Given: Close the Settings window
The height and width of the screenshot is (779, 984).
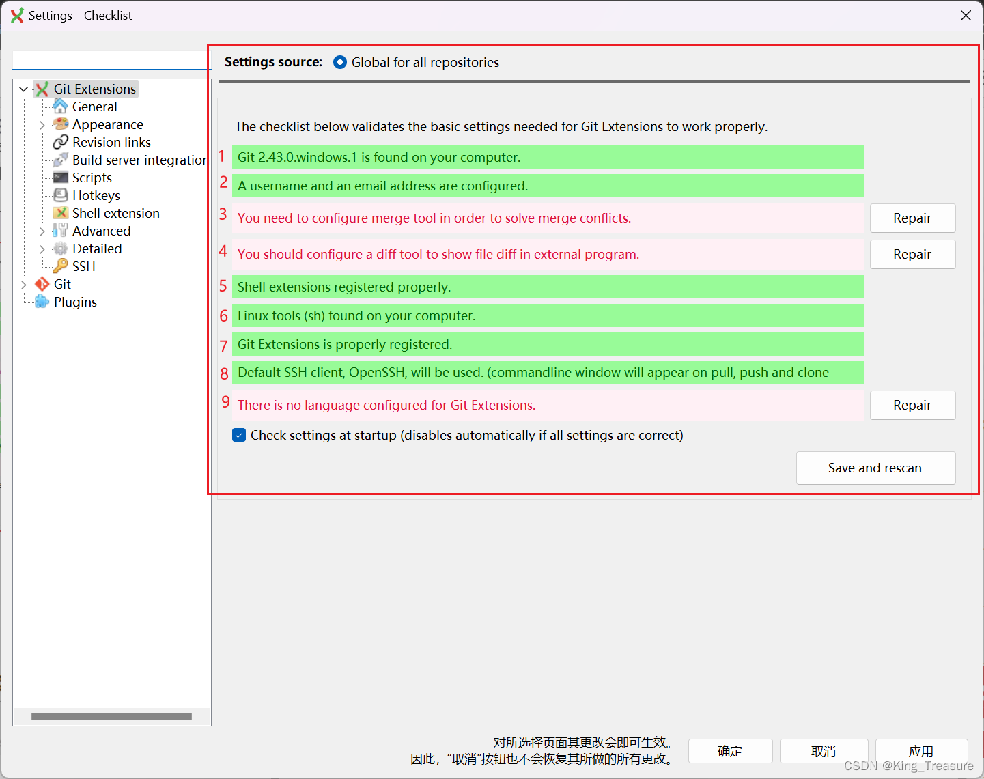Looking at the screenshot, I should [966, 15].
